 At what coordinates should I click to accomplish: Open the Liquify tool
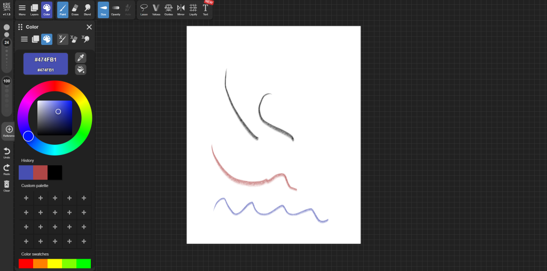click(x=193, y=10)
